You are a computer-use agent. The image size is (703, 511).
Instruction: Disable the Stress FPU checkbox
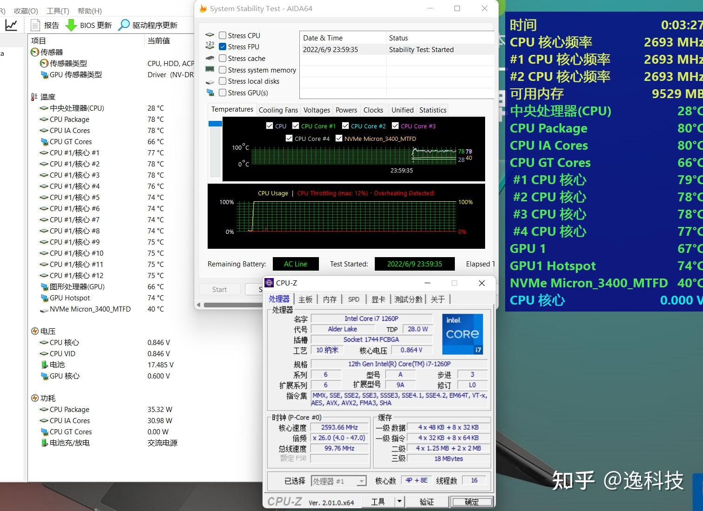223,46
